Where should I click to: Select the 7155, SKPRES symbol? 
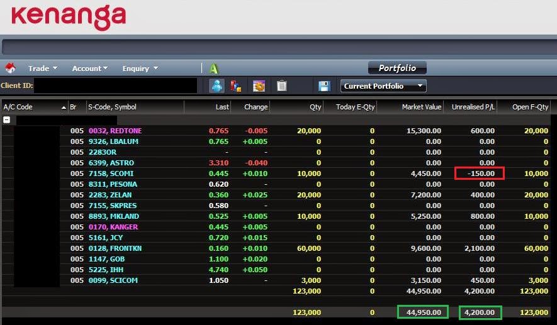point(113,206)
